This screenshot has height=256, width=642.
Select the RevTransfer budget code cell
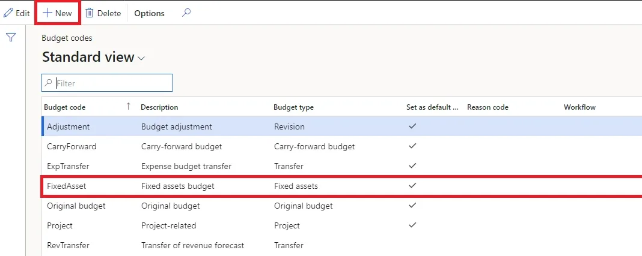coord(68,245)
